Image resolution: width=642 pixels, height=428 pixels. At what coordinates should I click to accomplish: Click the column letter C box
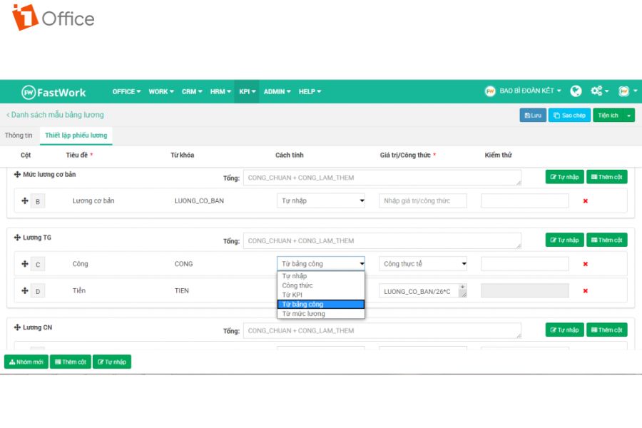coord(38,264)
